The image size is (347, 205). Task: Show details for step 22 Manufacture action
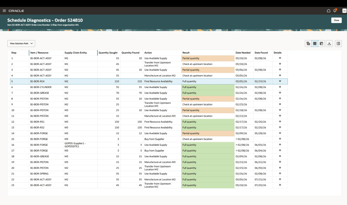(x=280, y=179)
